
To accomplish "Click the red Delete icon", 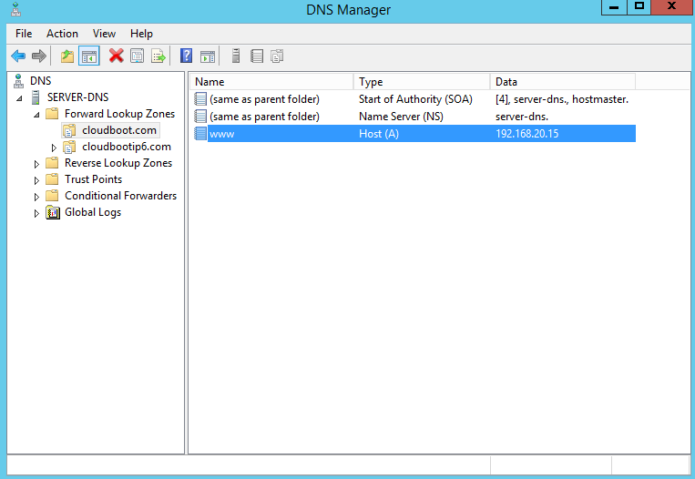I will [x=116, y=56].
